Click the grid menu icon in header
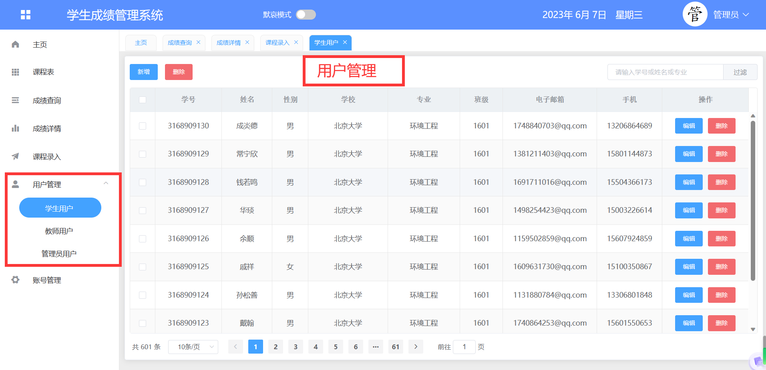 tap(26, 15)
